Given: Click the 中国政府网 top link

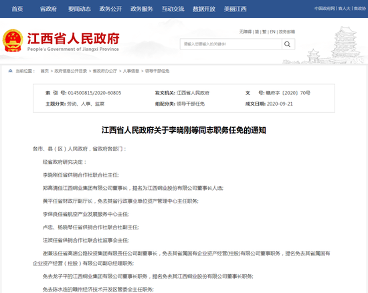Looking at the screenshot, I should [x=325, y=9].
